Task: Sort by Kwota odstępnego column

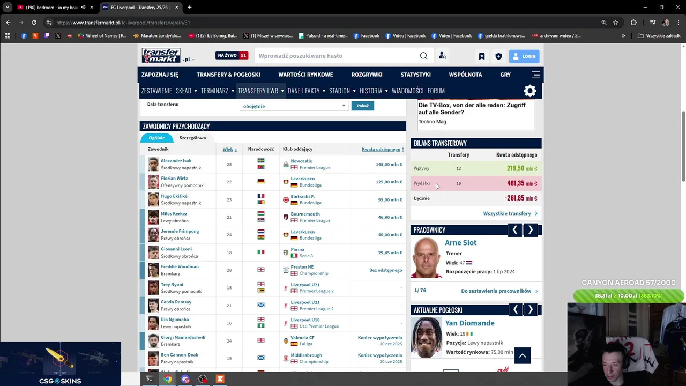Action: 383,149
